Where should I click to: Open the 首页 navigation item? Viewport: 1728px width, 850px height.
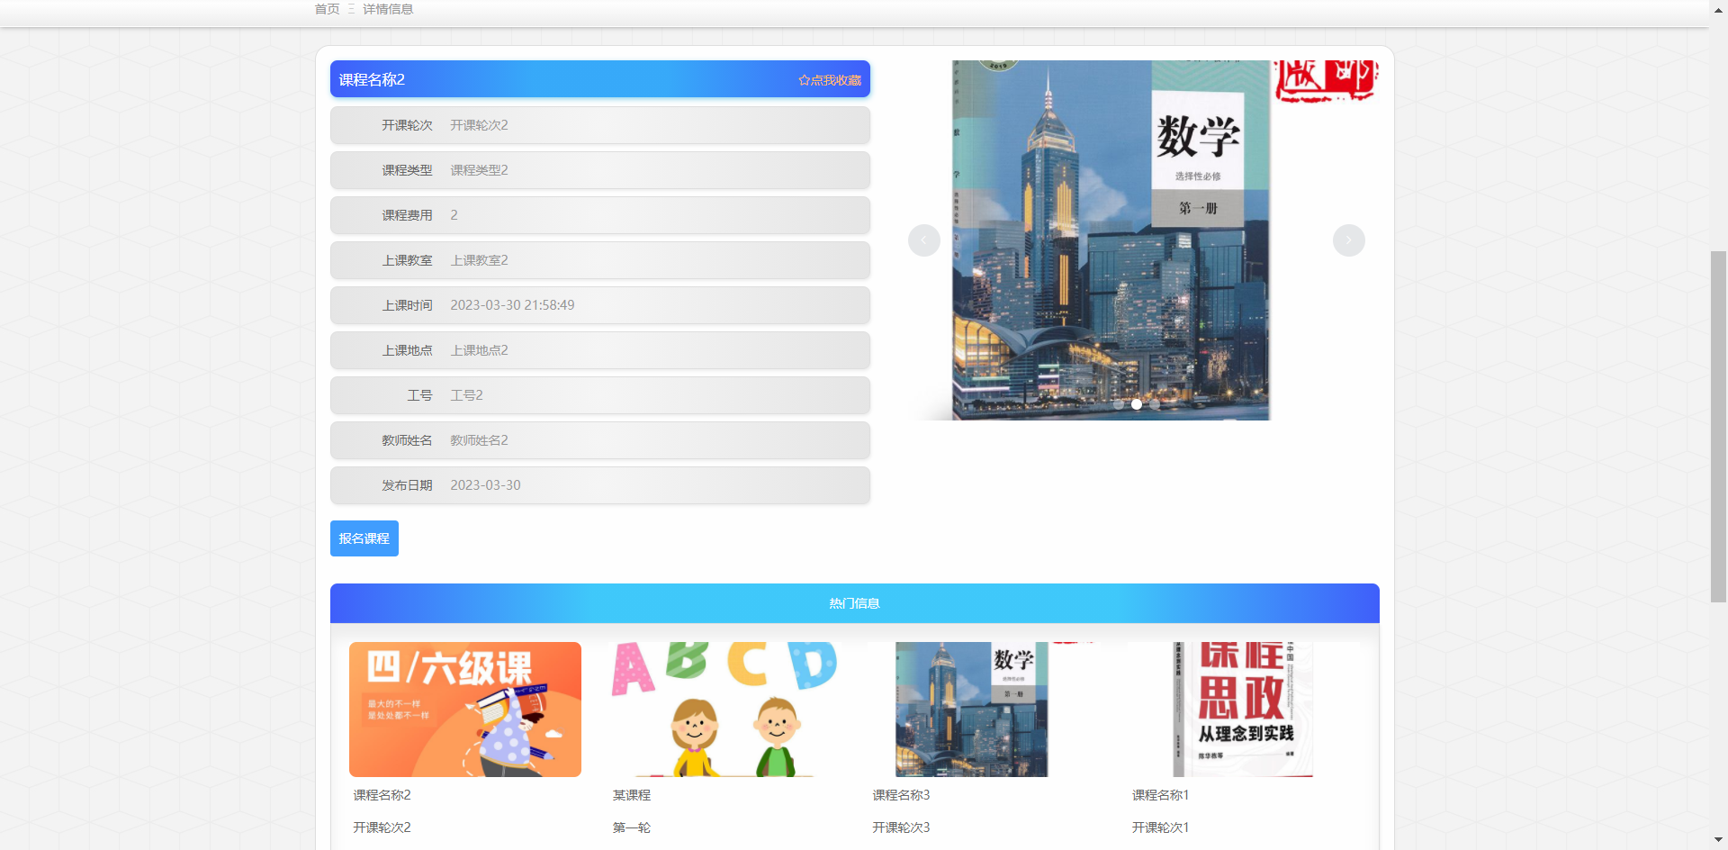click(327, 9)
